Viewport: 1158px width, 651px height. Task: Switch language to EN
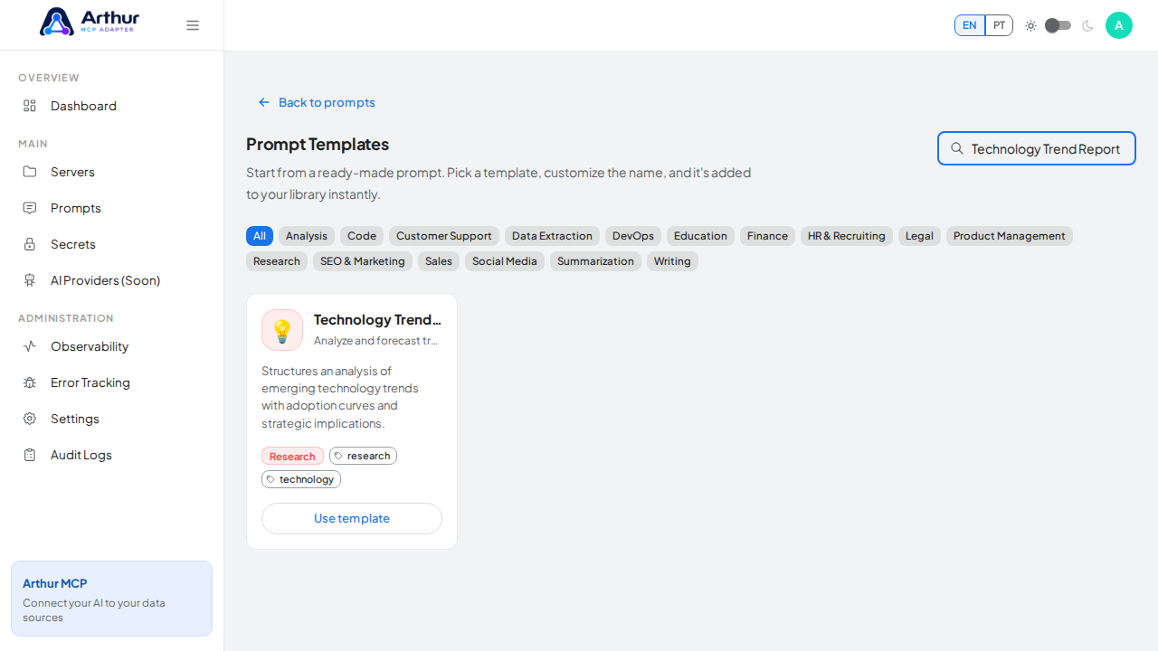tap(970, 25)
